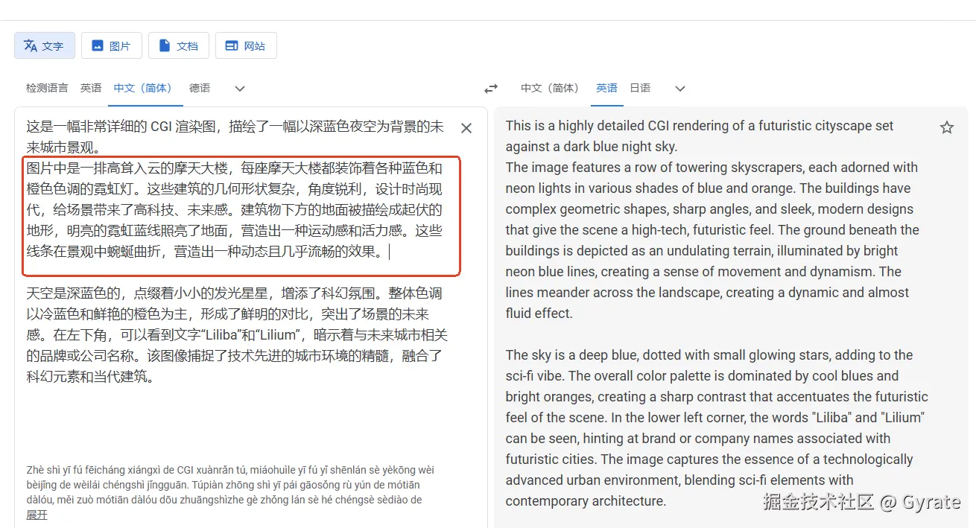Switch to 文档 document translation mode
This screenshot has width=976, height=528.
pos(179,45)
